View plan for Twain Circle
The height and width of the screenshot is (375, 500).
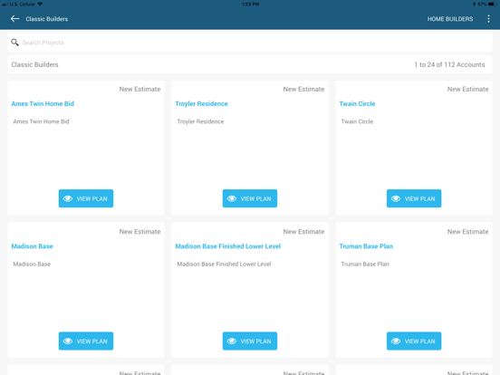click(414, 198)
